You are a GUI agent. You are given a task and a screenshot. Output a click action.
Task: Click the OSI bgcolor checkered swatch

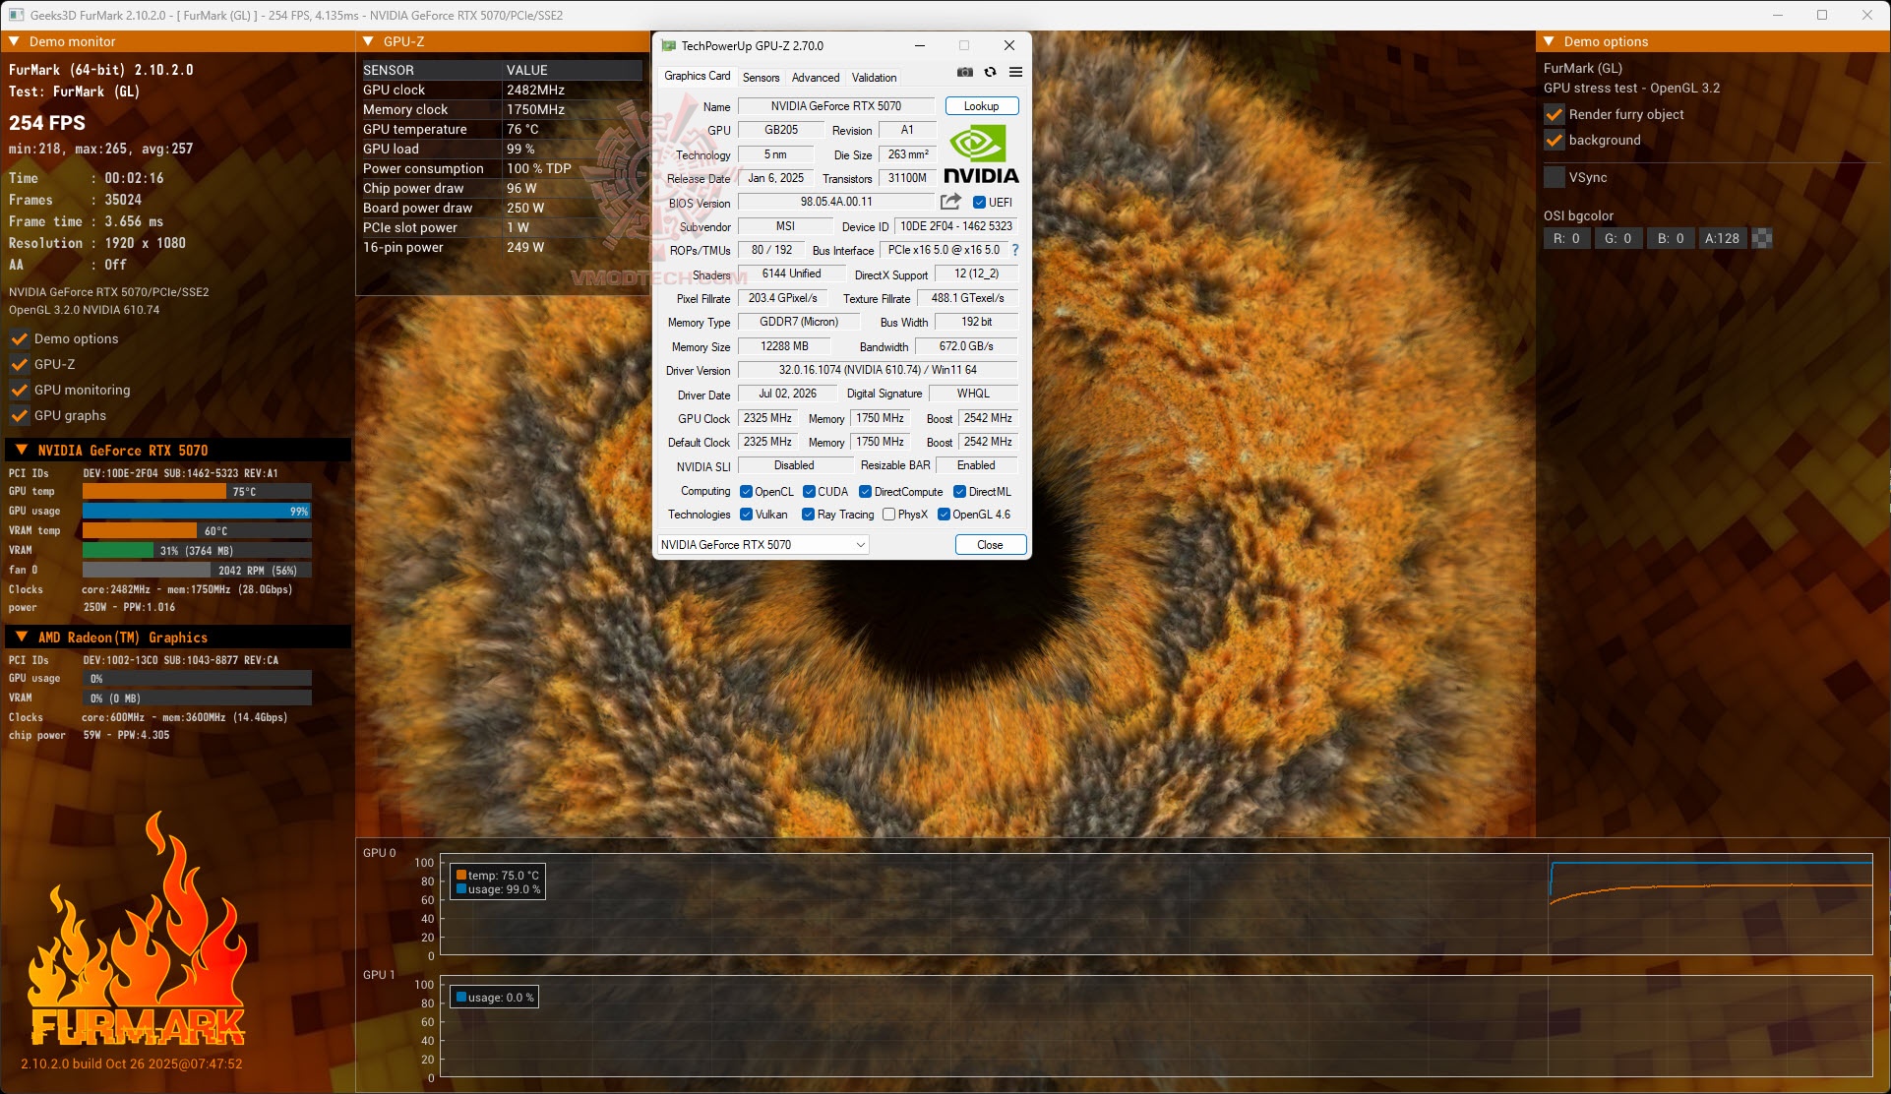click(1763, 238)
